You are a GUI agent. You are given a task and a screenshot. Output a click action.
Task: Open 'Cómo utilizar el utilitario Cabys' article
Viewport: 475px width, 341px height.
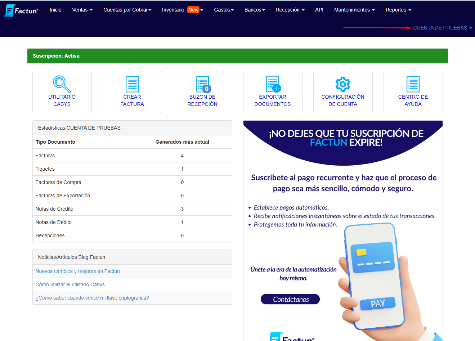70,284
